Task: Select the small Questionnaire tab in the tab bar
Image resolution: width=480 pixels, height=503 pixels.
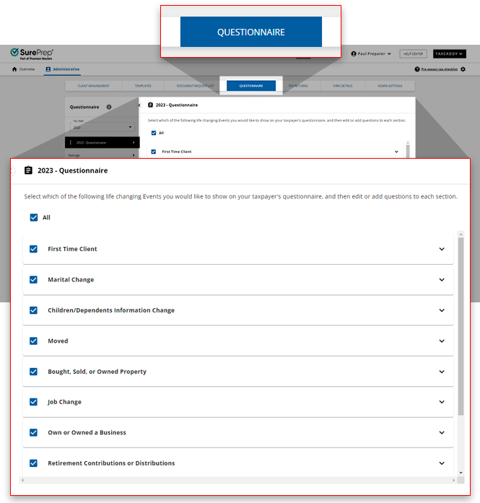Action: pyautogui.click(x=251, y=86)
